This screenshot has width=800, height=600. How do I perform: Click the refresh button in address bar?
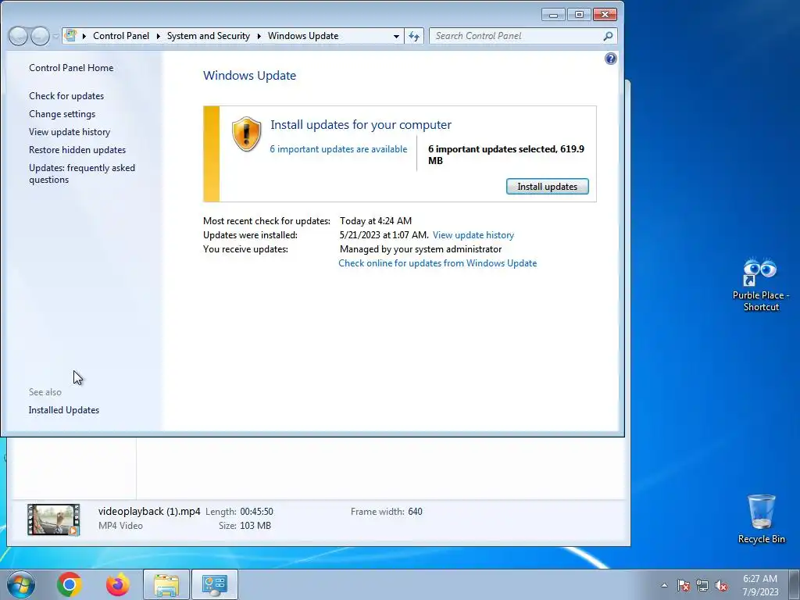(x=414, y=36)
